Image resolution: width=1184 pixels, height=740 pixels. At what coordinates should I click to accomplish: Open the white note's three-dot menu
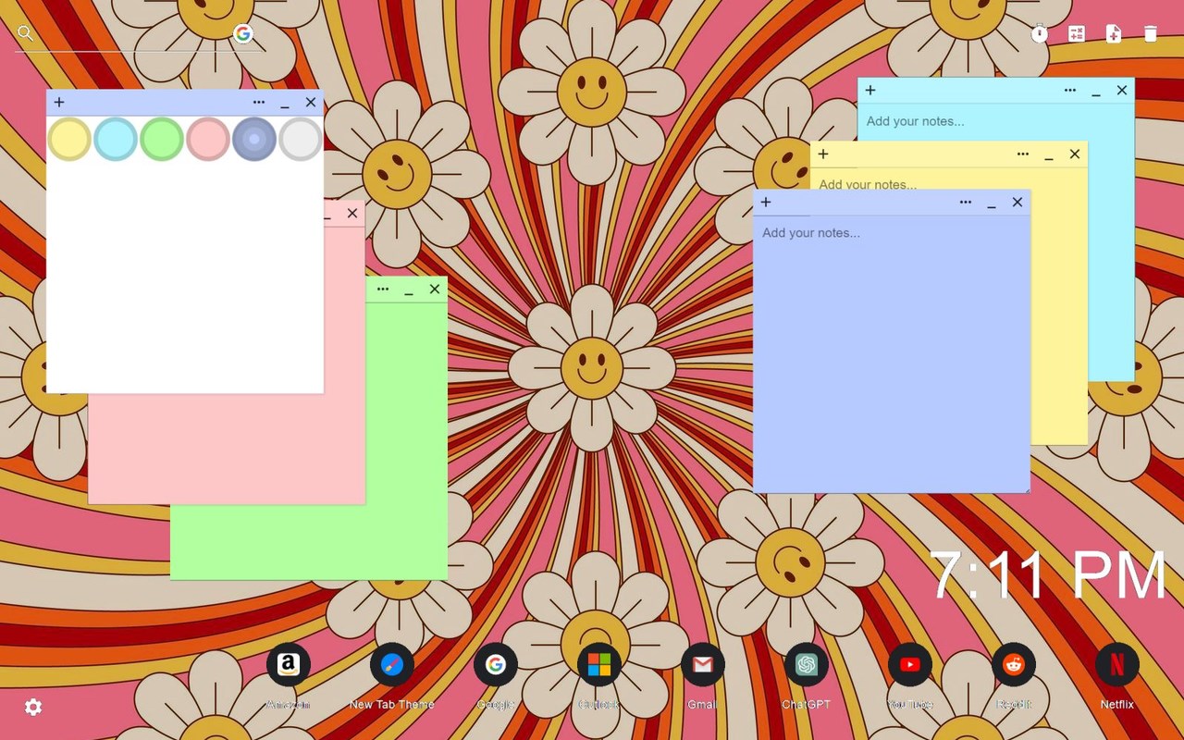coord(259,103)
